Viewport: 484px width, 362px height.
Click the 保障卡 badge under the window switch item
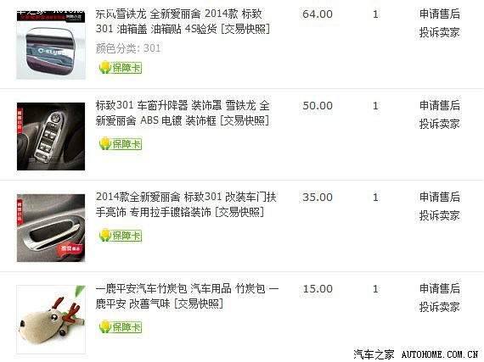pos(121,143)
